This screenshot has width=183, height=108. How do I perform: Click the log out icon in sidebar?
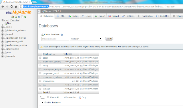[x=16, y=17]
